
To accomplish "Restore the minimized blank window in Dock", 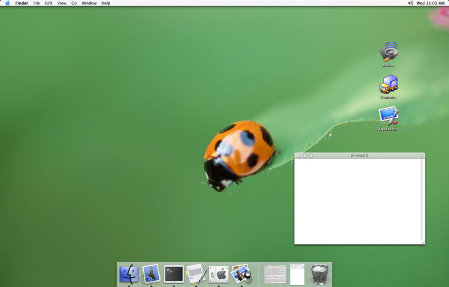I will click(297, 275).
